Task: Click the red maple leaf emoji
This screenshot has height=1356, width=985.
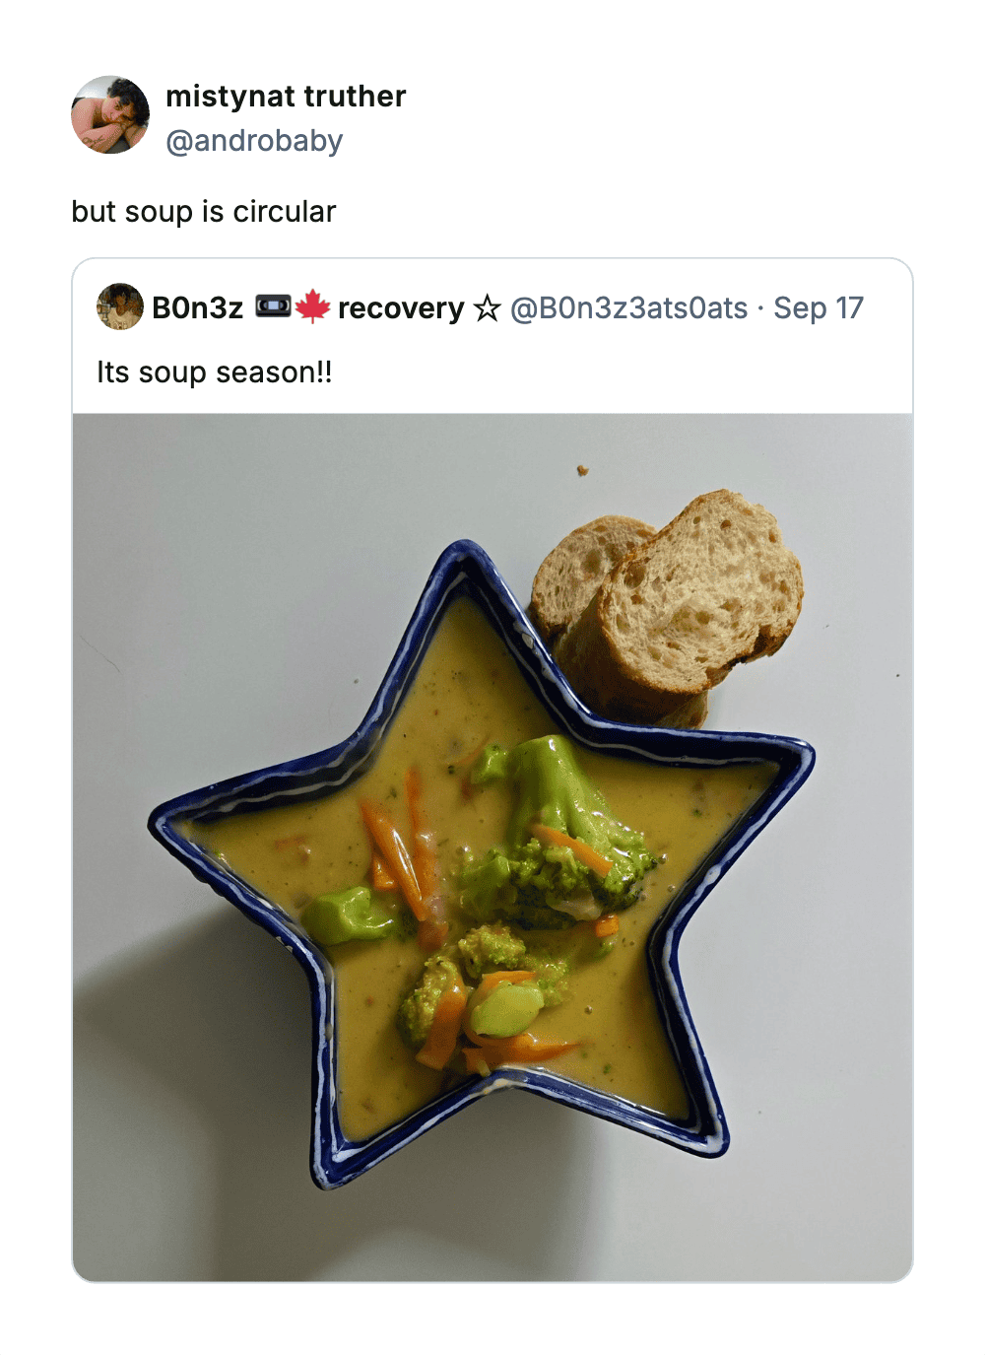Action: pos(312,306)
